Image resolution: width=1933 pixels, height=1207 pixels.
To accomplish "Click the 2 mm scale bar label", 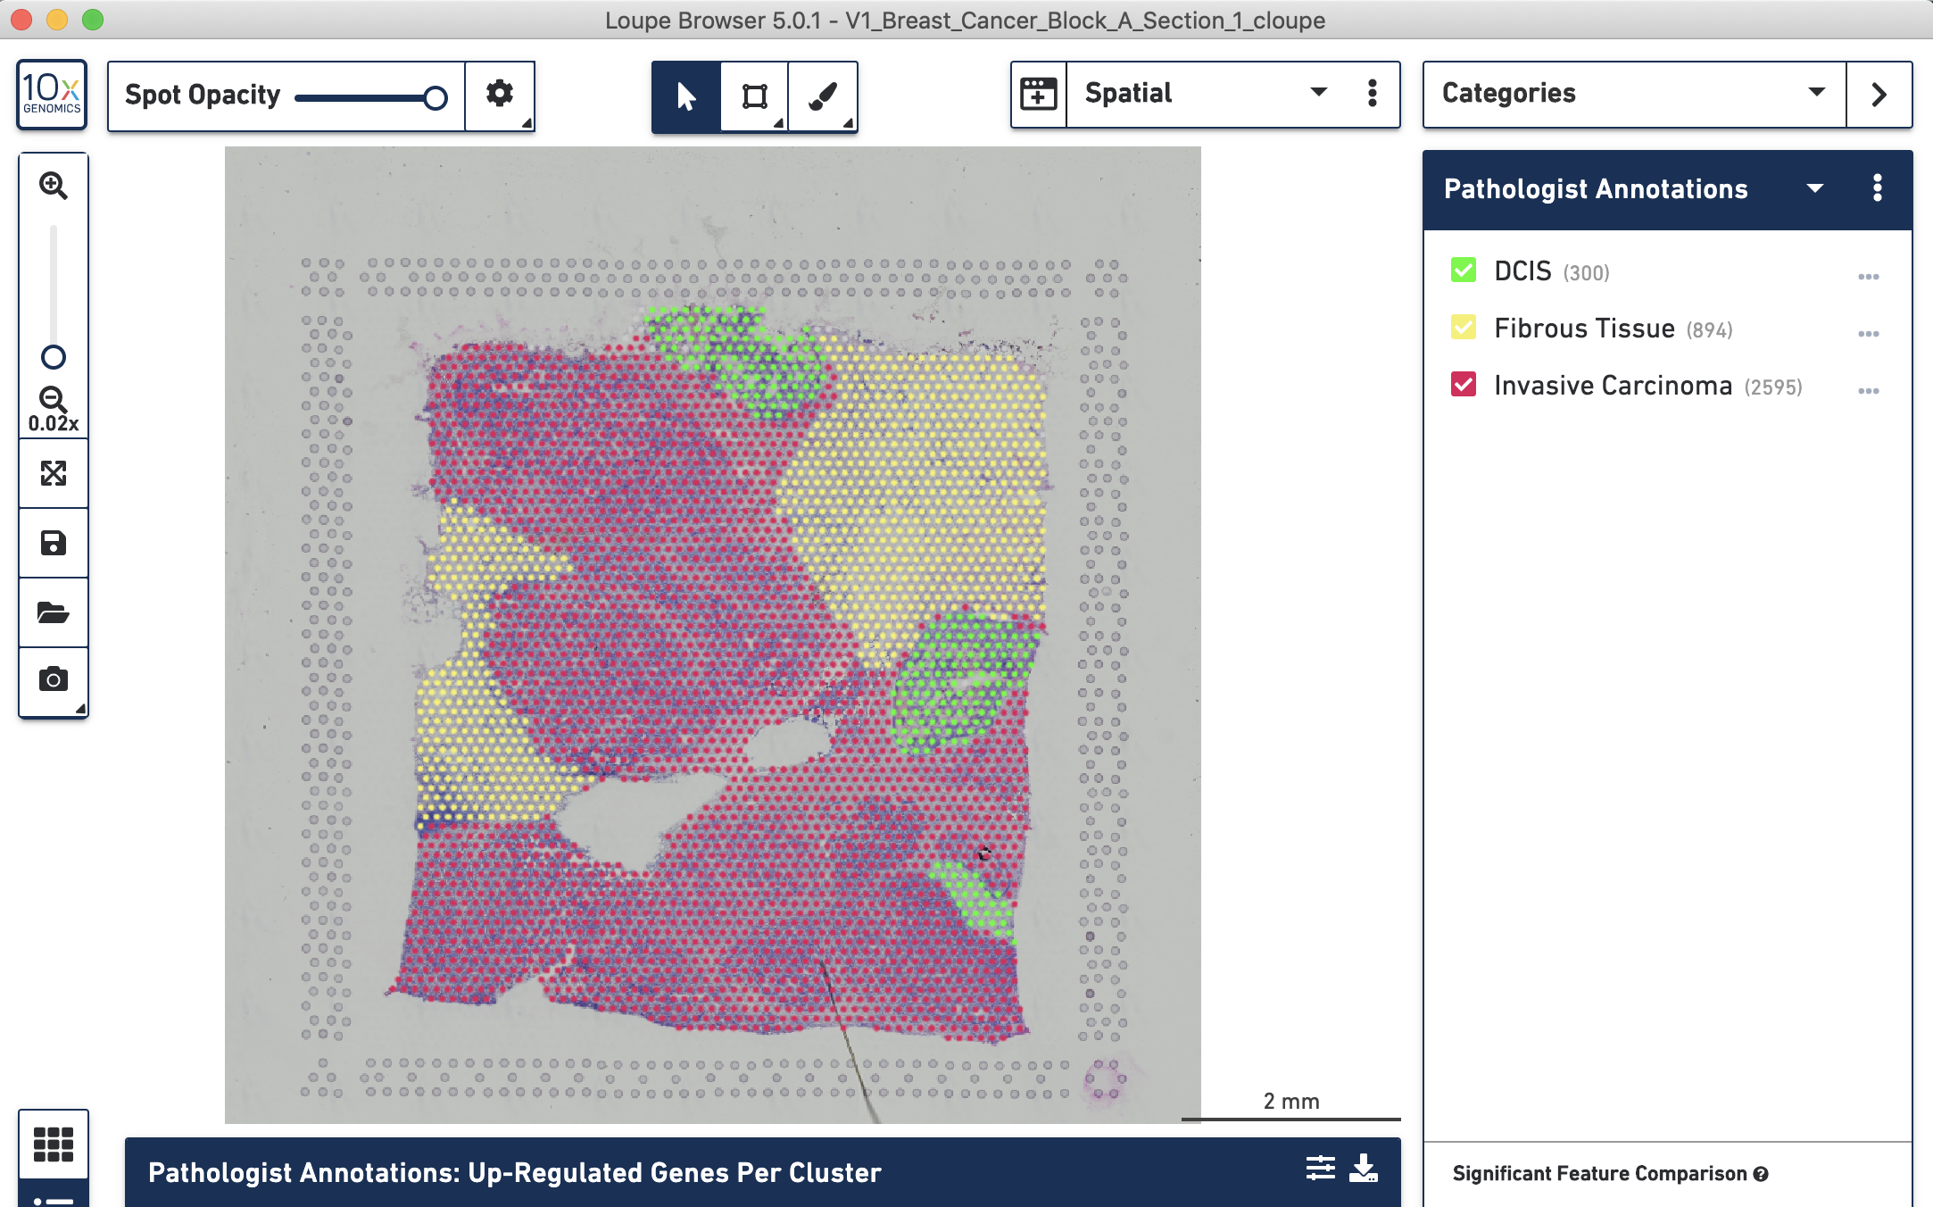I will pos(1291,1101).
